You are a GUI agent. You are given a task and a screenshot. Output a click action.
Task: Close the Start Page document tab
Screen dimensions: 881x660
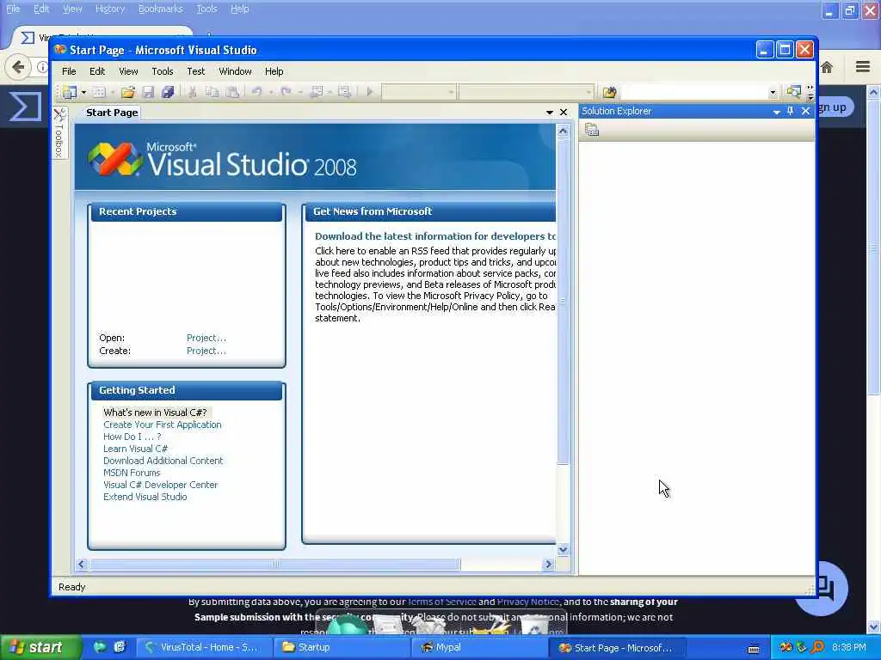click(x=564, y=113)
